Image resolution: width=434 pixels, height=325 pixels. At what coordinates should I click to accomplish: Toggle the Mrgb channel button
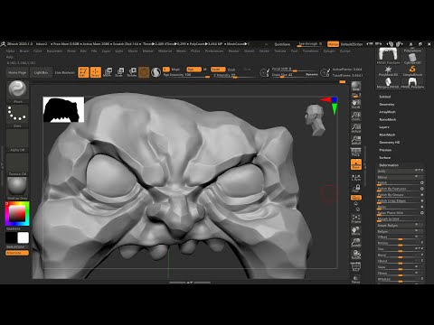(x=175, y=70)
